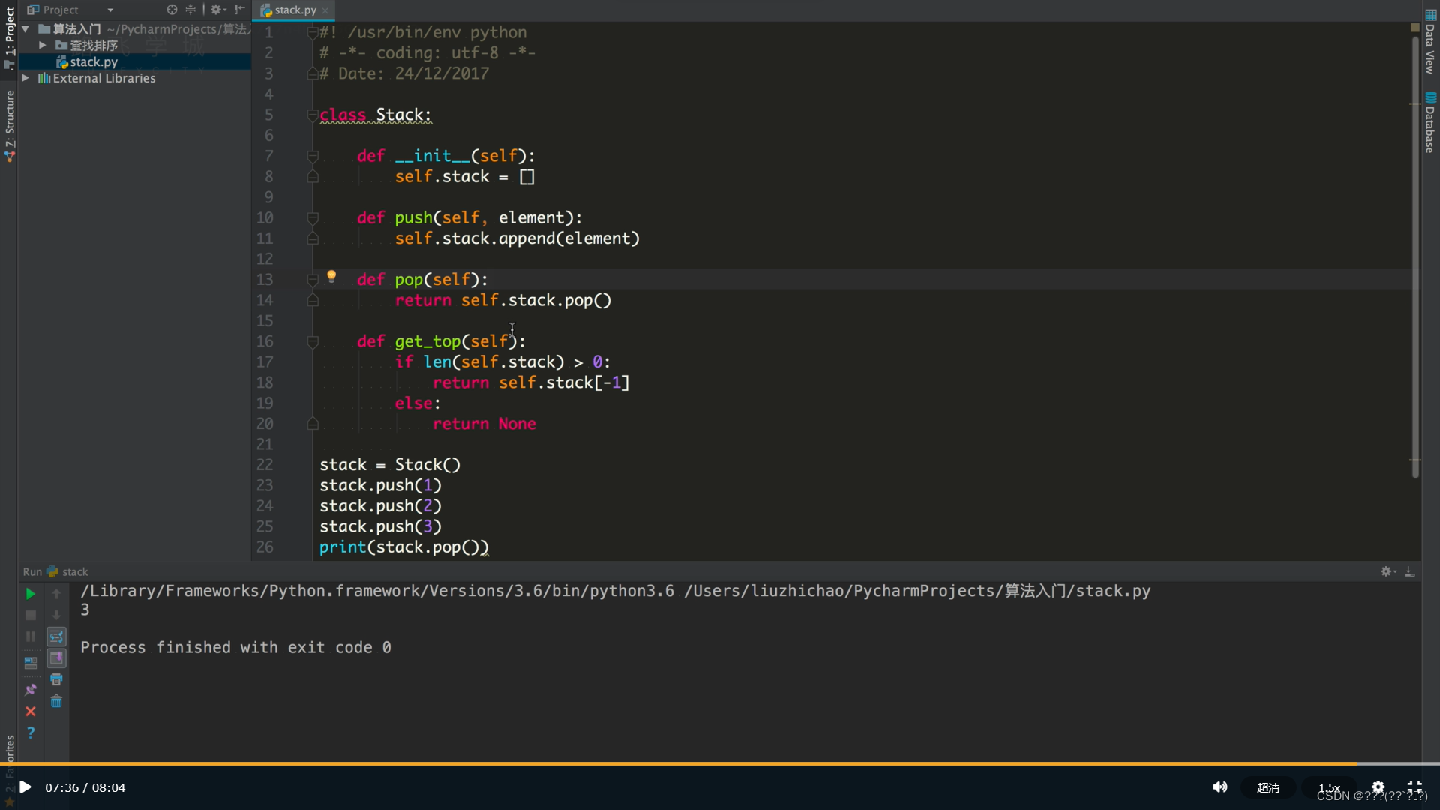Toggle scroll to end in Run console
The width and height of the screenshot is (1440, 810).
56,658
